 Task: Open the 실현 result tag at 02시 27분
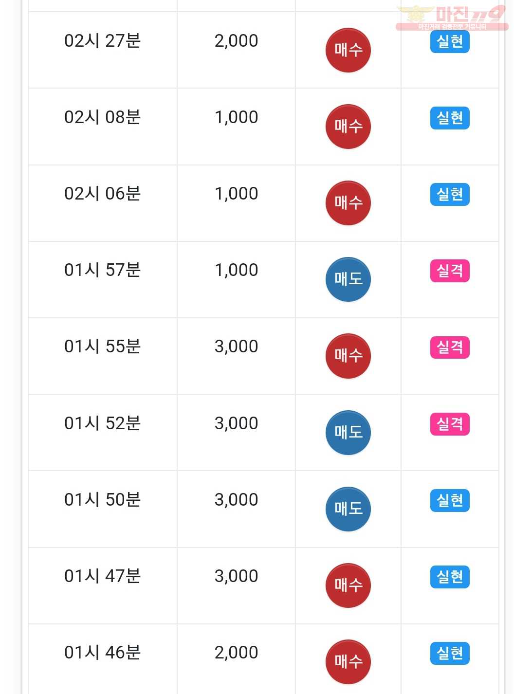(x=450, y=42)
